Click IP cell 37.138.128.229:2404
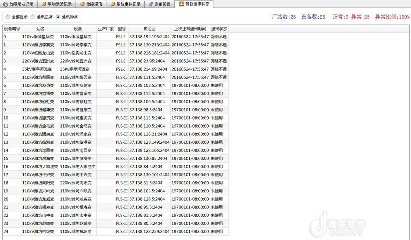Viewport: 411px width, 240px height. tap(149, 232)
